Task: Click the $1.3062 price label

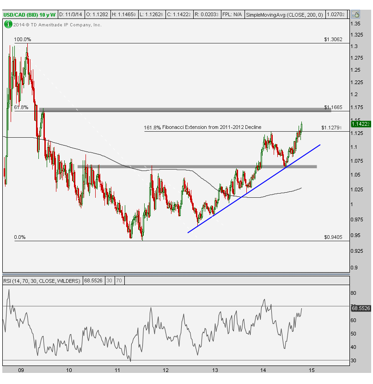Action: click(333, 39)
